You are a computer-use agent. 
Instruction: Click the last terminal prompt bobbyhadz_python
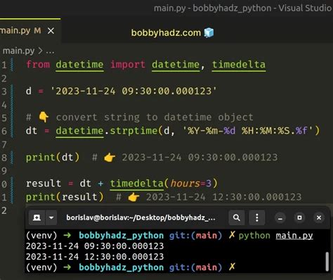point(121,267)
